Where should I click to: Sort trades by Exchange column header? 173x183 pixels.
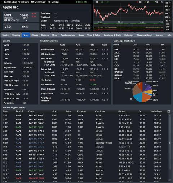82,111
